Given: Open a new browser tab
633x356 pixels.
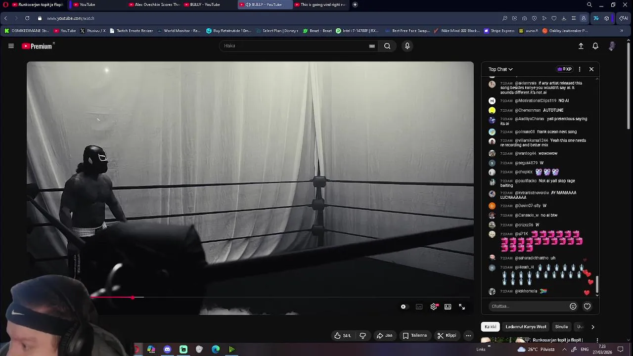Looking at the screenshot, I should [355, 4].
